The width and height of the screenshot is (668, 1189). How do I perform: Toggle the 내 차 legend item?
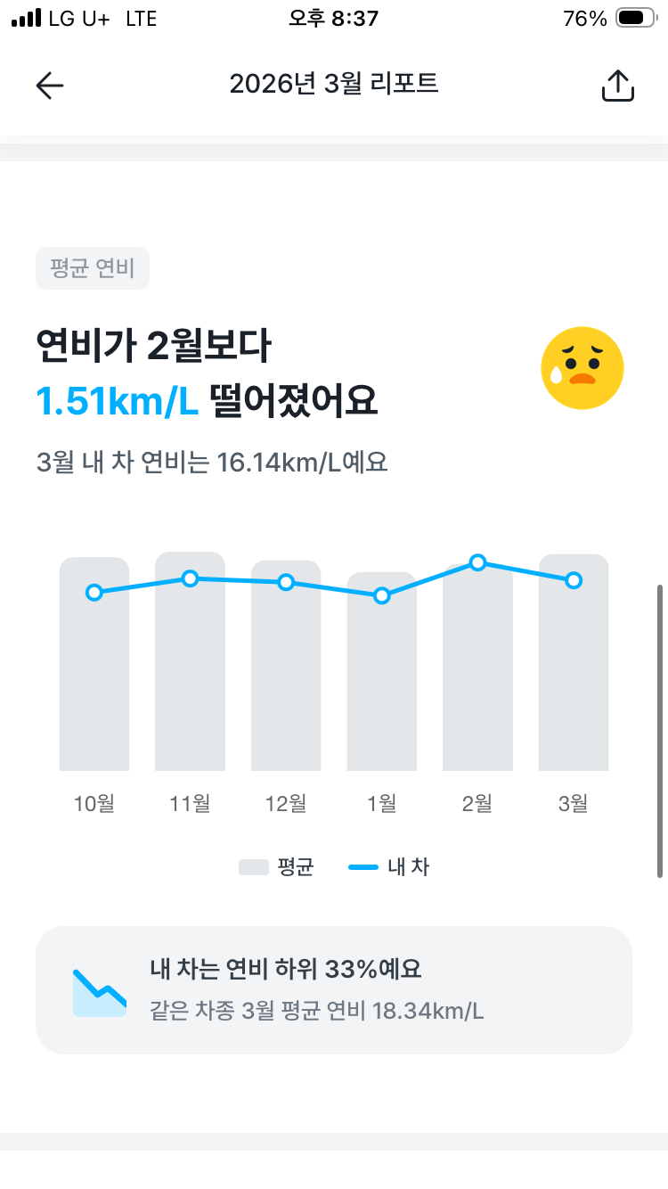[x=389, y=866]
